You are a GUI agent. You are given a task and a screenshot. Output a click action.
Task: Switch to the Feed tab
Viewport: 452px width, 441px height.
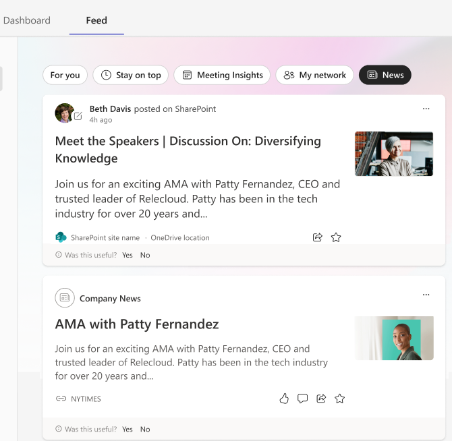pyautogui.click(x=96, y=20)
